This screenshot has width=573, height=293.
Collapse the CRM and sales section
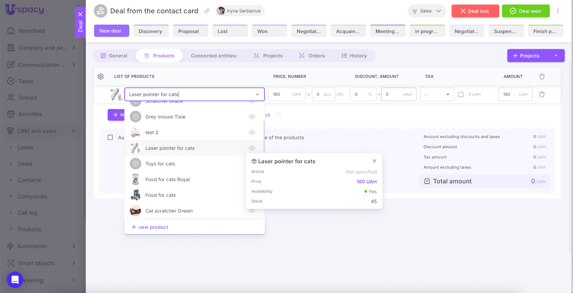point(73,131)
